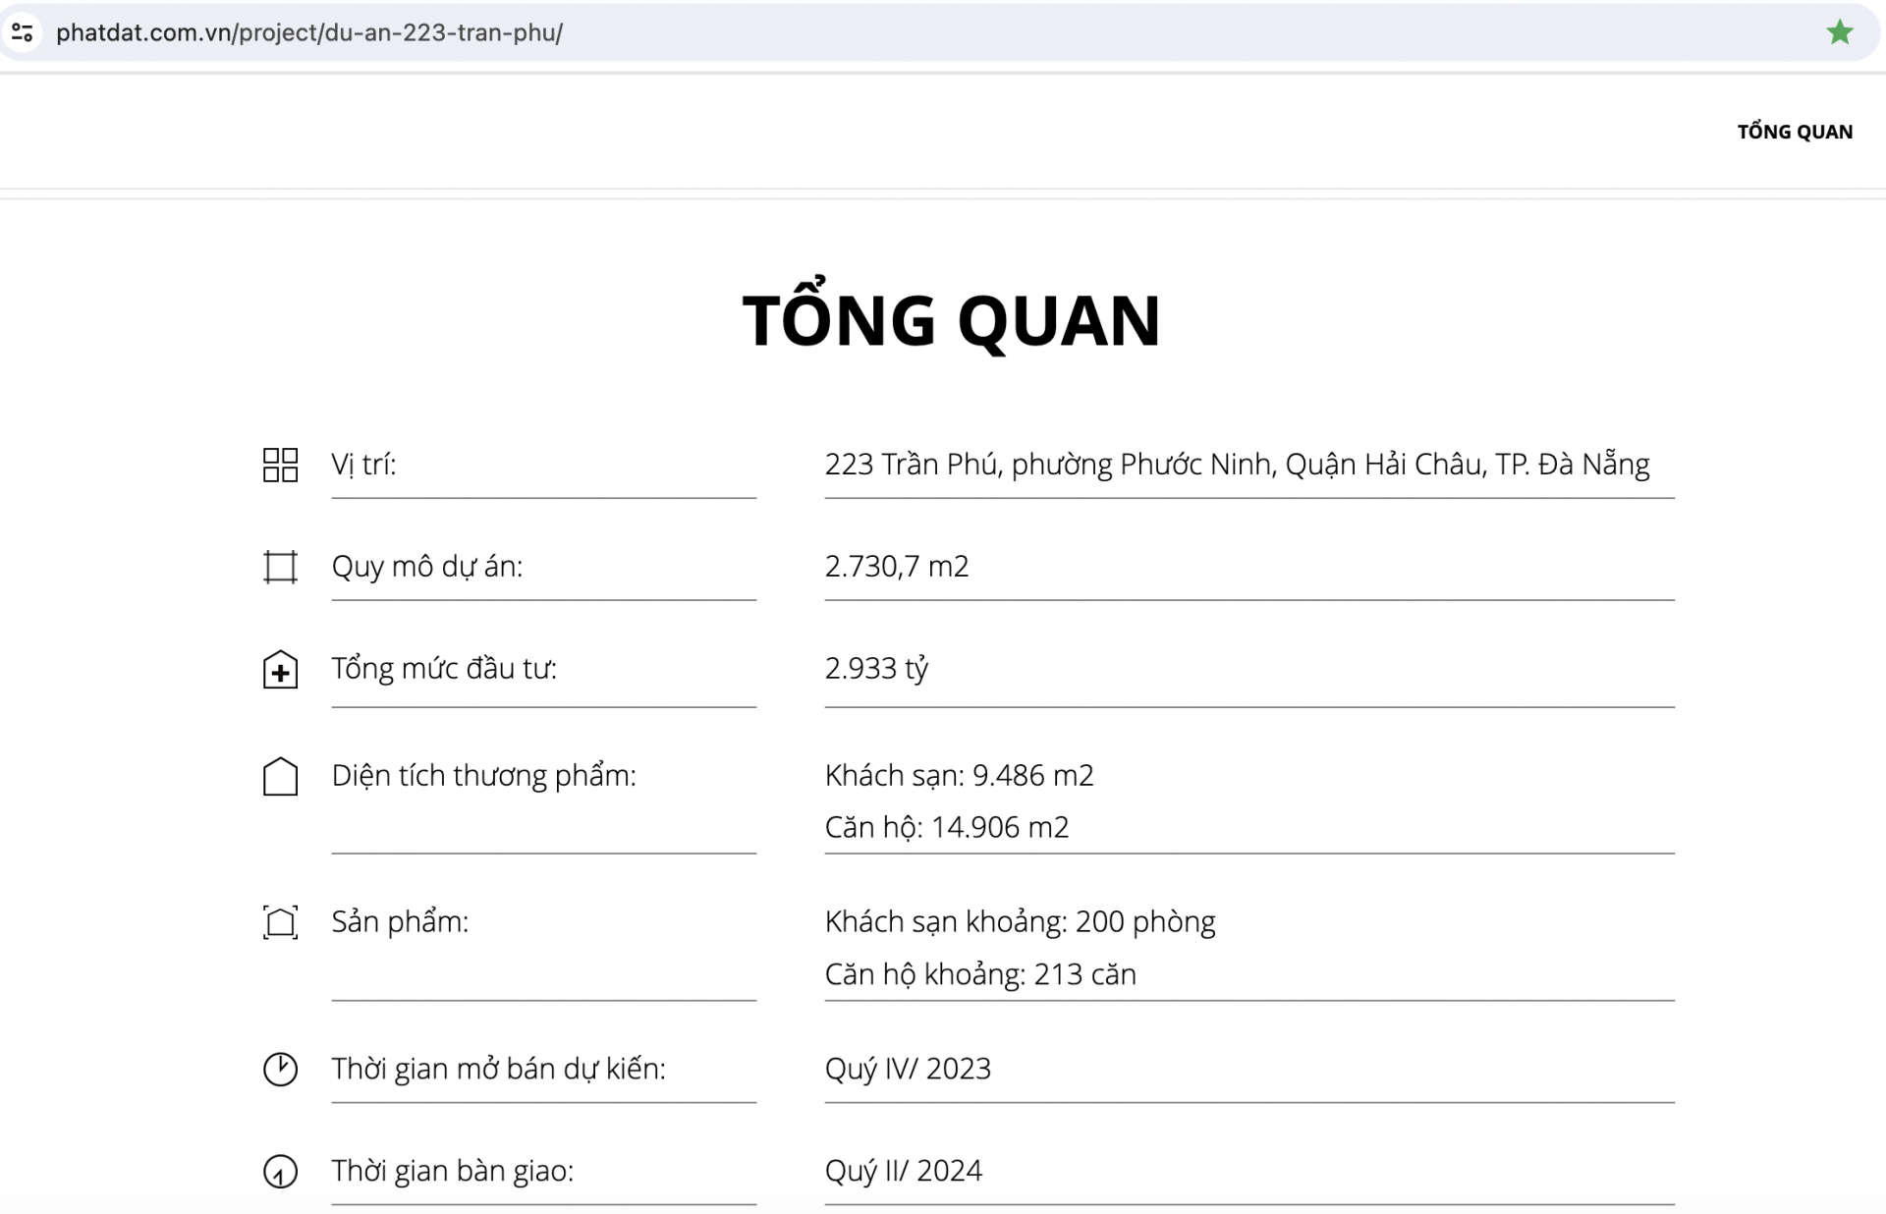Click the Khách sạn khoảng 200 phòng text
Screen dimensions: 1886x1214
[1020, 921]
